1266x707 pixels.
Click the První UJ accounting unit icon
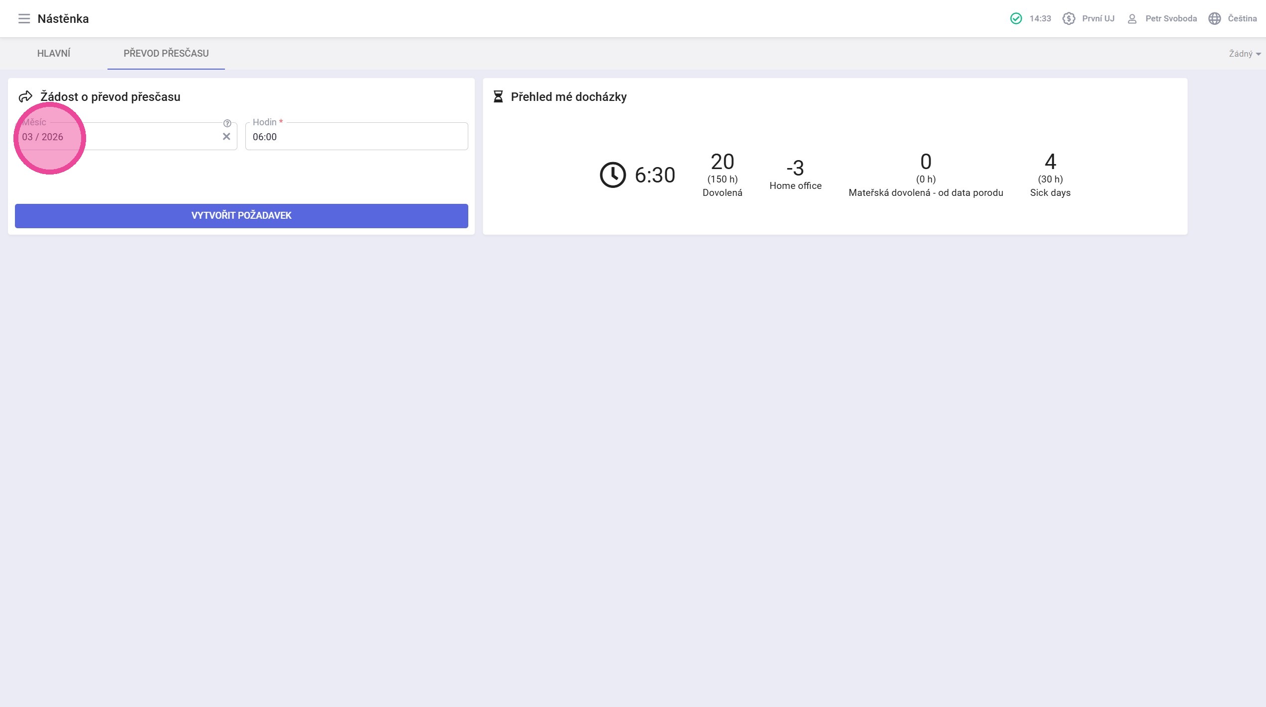pyautogui.click(x=1068, y=18)
